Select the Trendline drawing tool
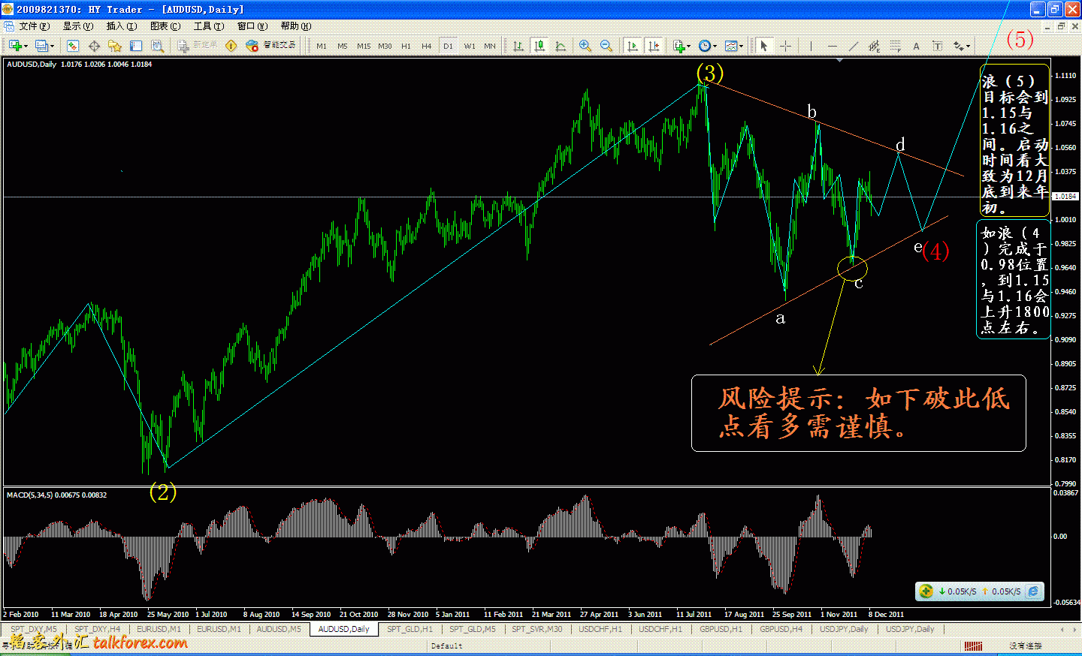Image resolution: width=1082 pixels, height=656 pixels. click(853, 46)
